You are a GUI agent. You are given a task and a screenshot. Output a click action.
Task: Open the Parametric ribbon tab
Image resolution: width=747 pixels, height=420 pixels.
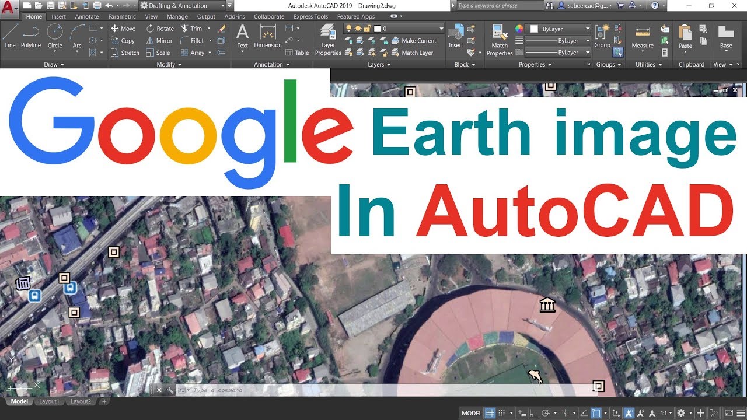pyautogui.click(x=122, y=16)
